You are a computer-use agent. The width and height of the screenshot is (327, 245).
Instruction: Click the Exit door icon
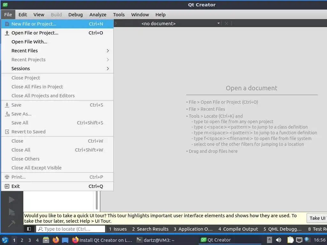tap(7, 186)
